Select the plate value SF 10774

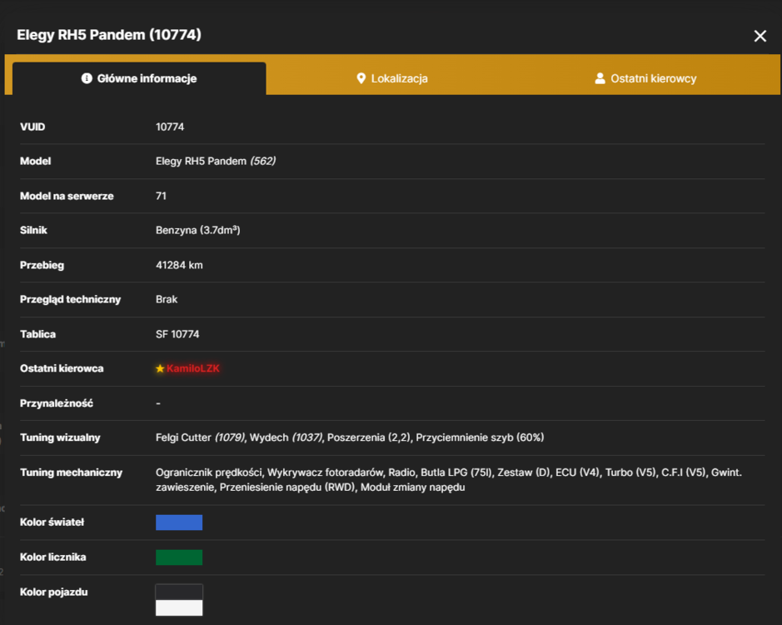pyautogui.click(x=177, y=334)
